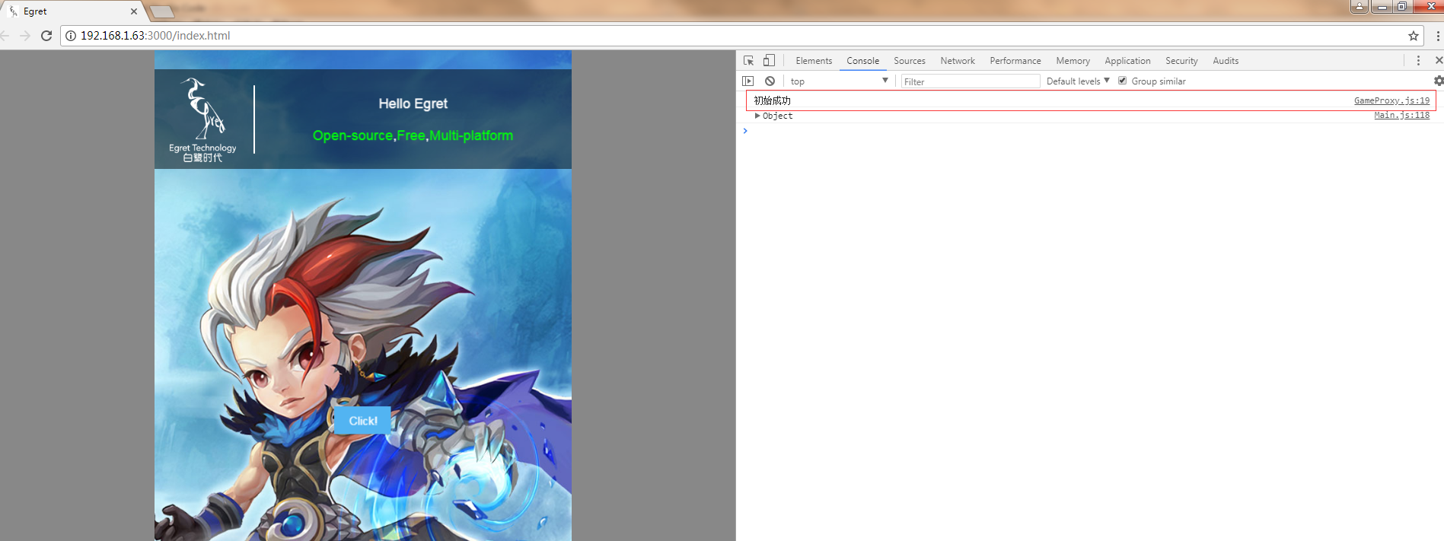Image resolution: width=1444 pixels, height=541 pixels.
Task: Open the Network tab
Action: point(957,61)
